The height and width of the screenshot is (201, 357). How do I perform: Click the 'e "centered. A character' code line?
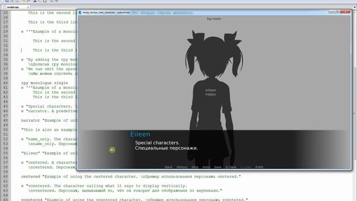click(x=49, y=162)
